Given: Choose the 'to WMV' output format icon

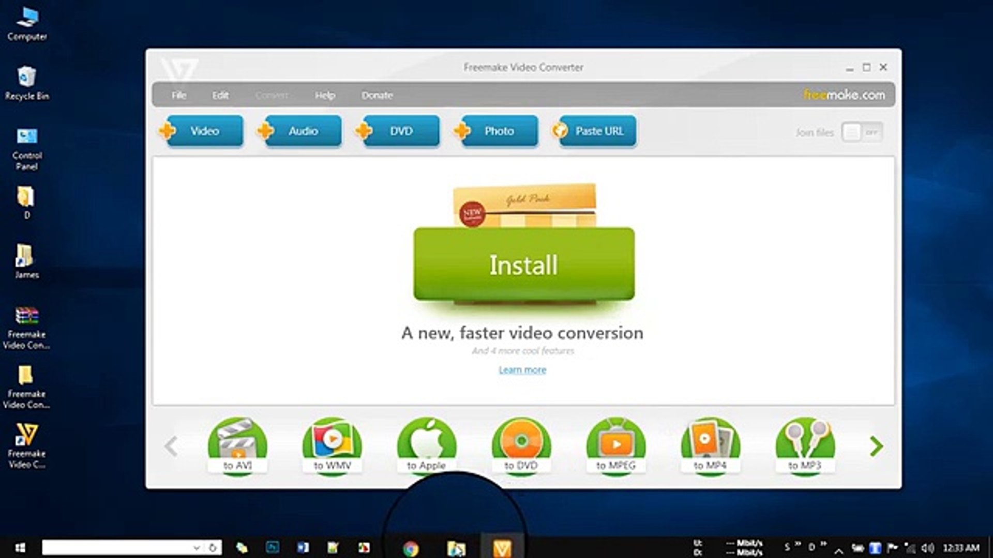Looking at the screenshot, I should coord(332,445).
